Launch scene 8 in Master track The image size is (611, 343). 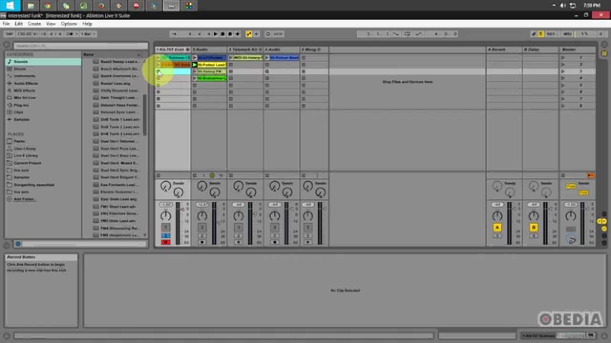coord(563,106)
